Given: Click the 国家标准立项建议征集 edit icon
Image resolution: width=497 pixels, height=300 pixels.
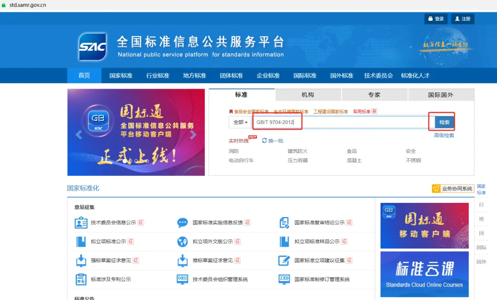Looking at the screenshot, I should 284,260.
